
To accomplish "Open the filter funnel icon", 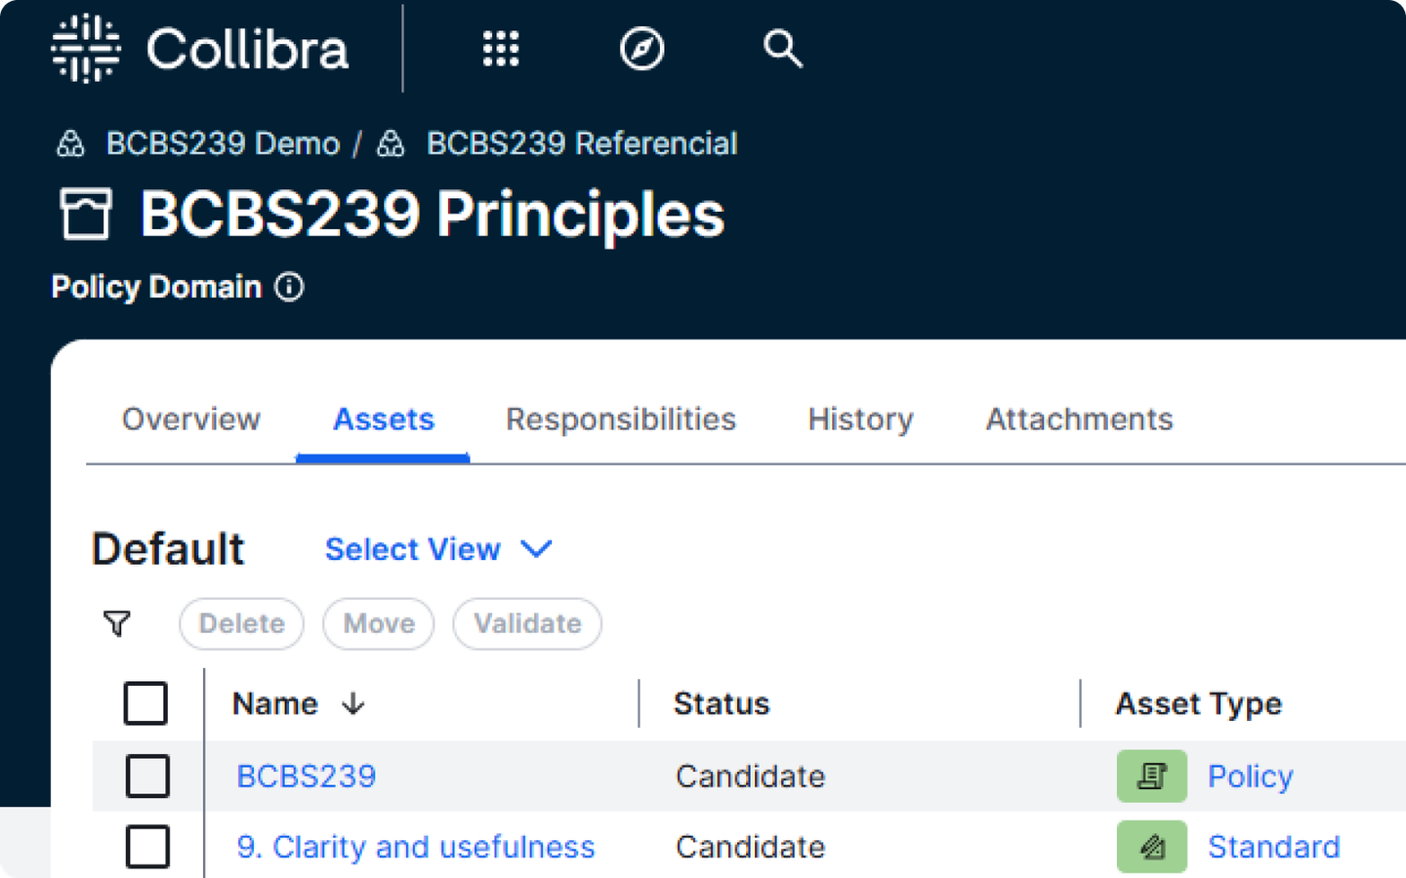I will (x=117, y=623).
